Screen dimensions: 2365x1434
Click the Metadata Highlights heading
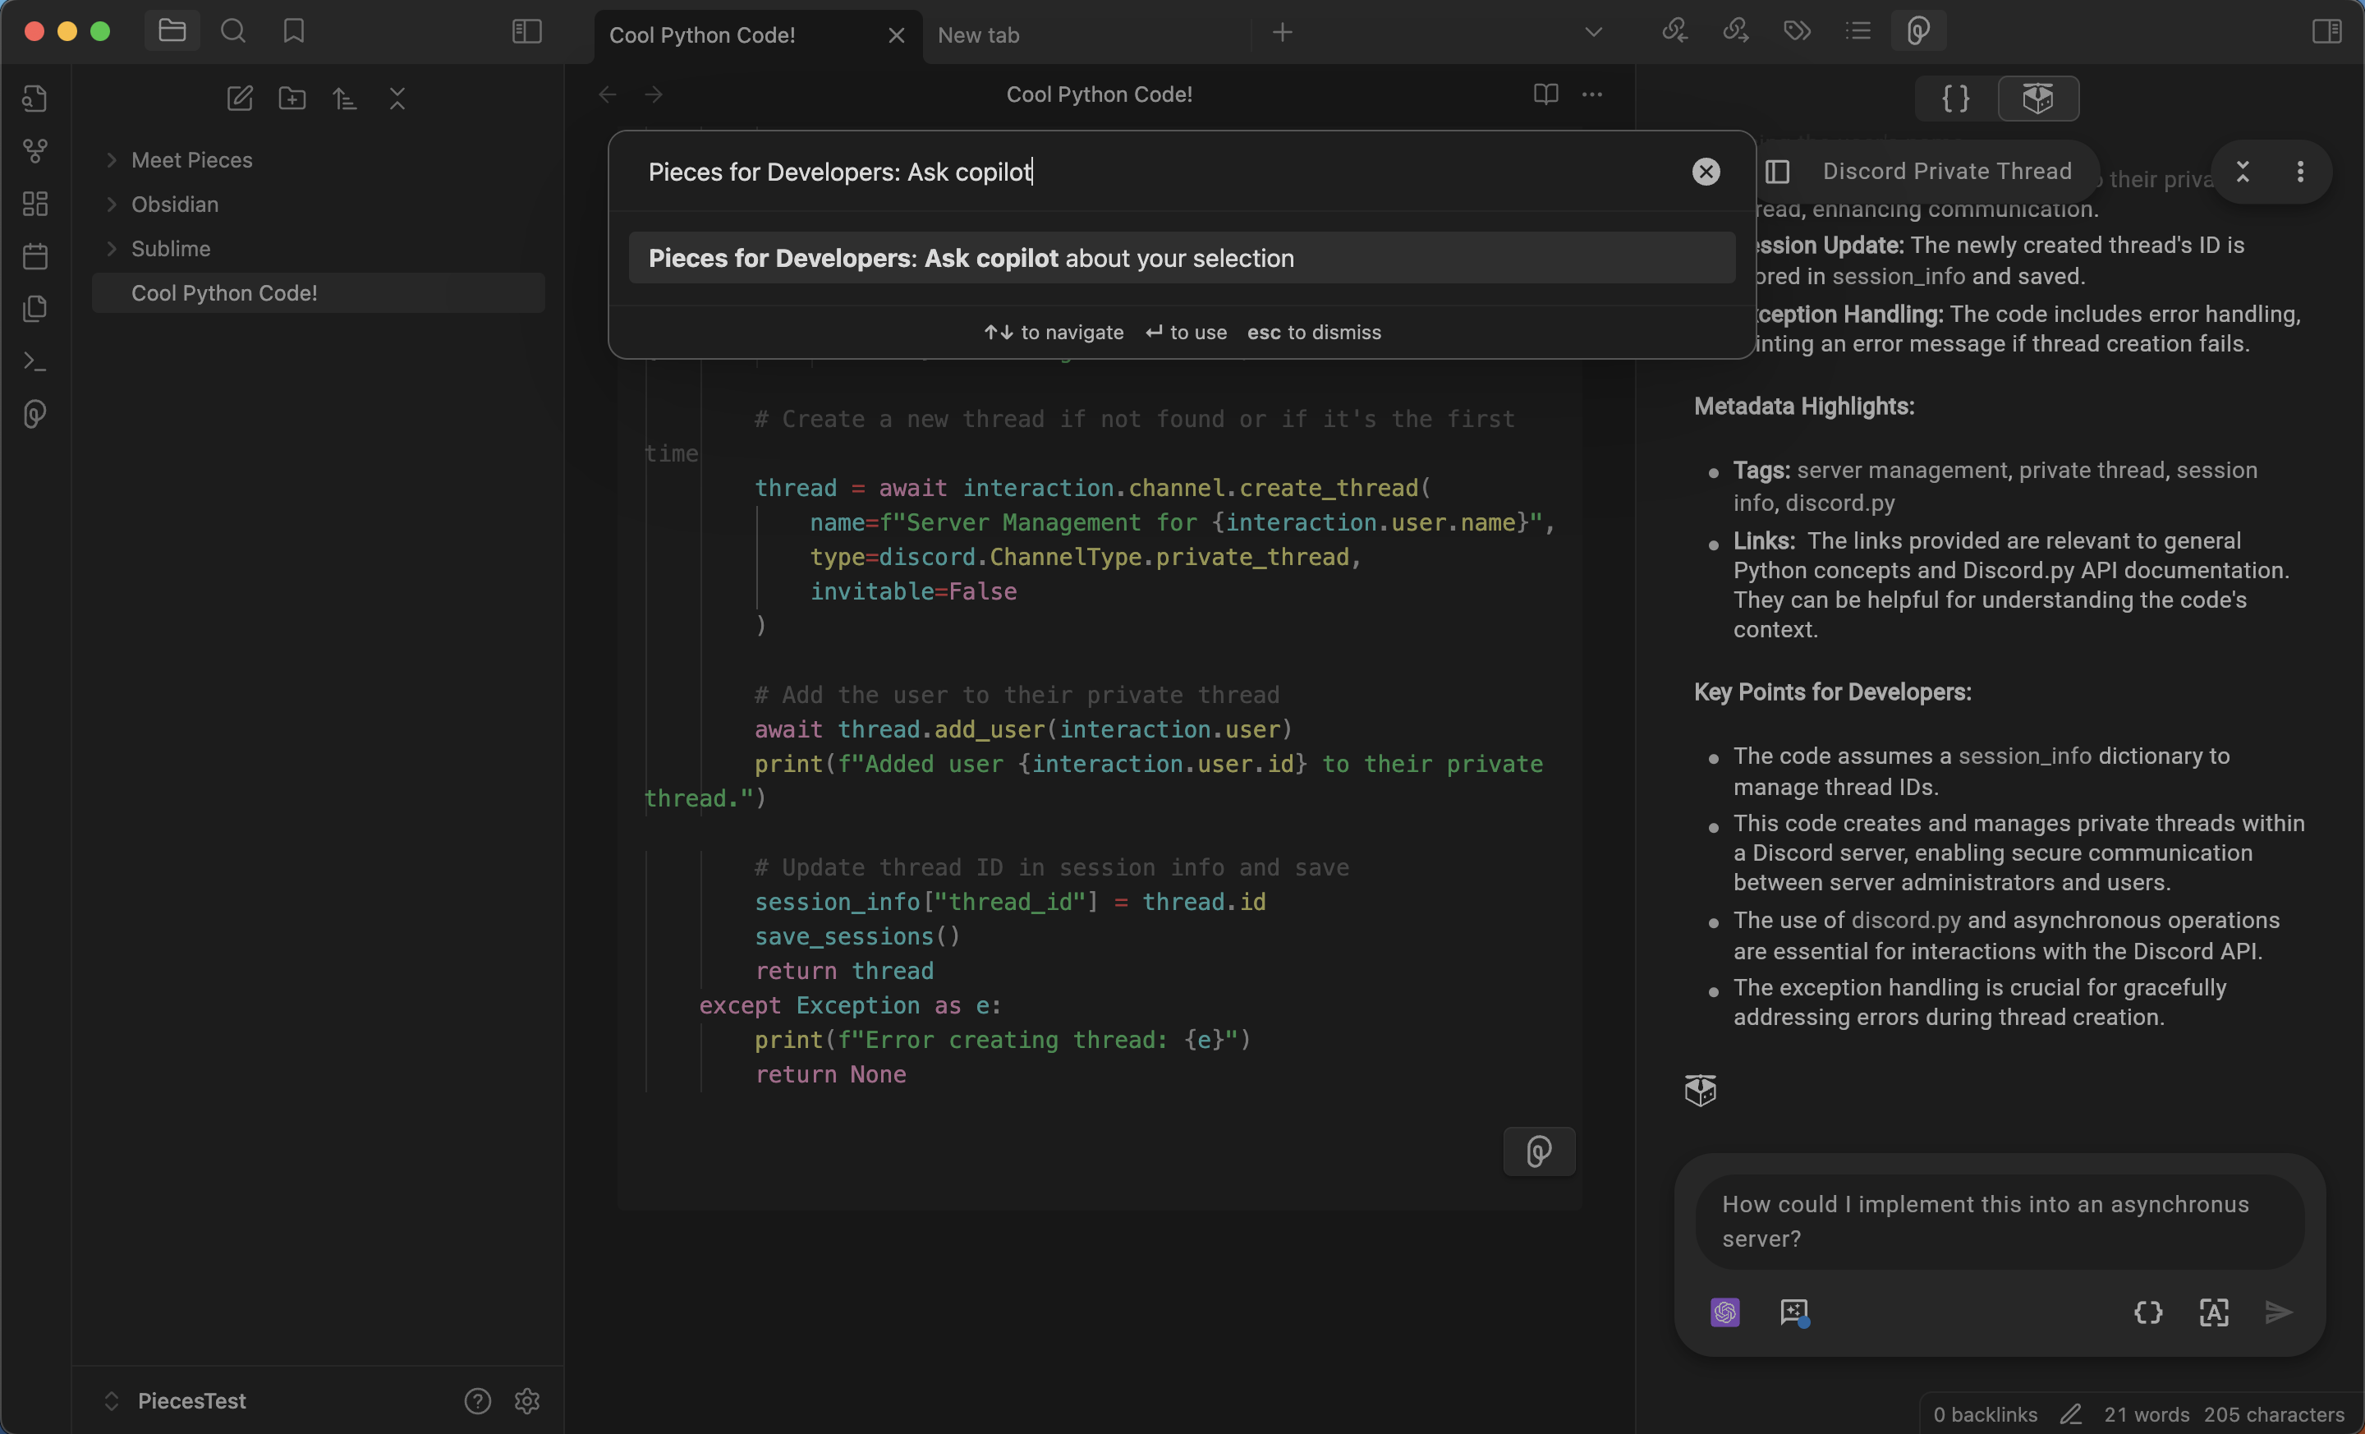(1804, 406)
